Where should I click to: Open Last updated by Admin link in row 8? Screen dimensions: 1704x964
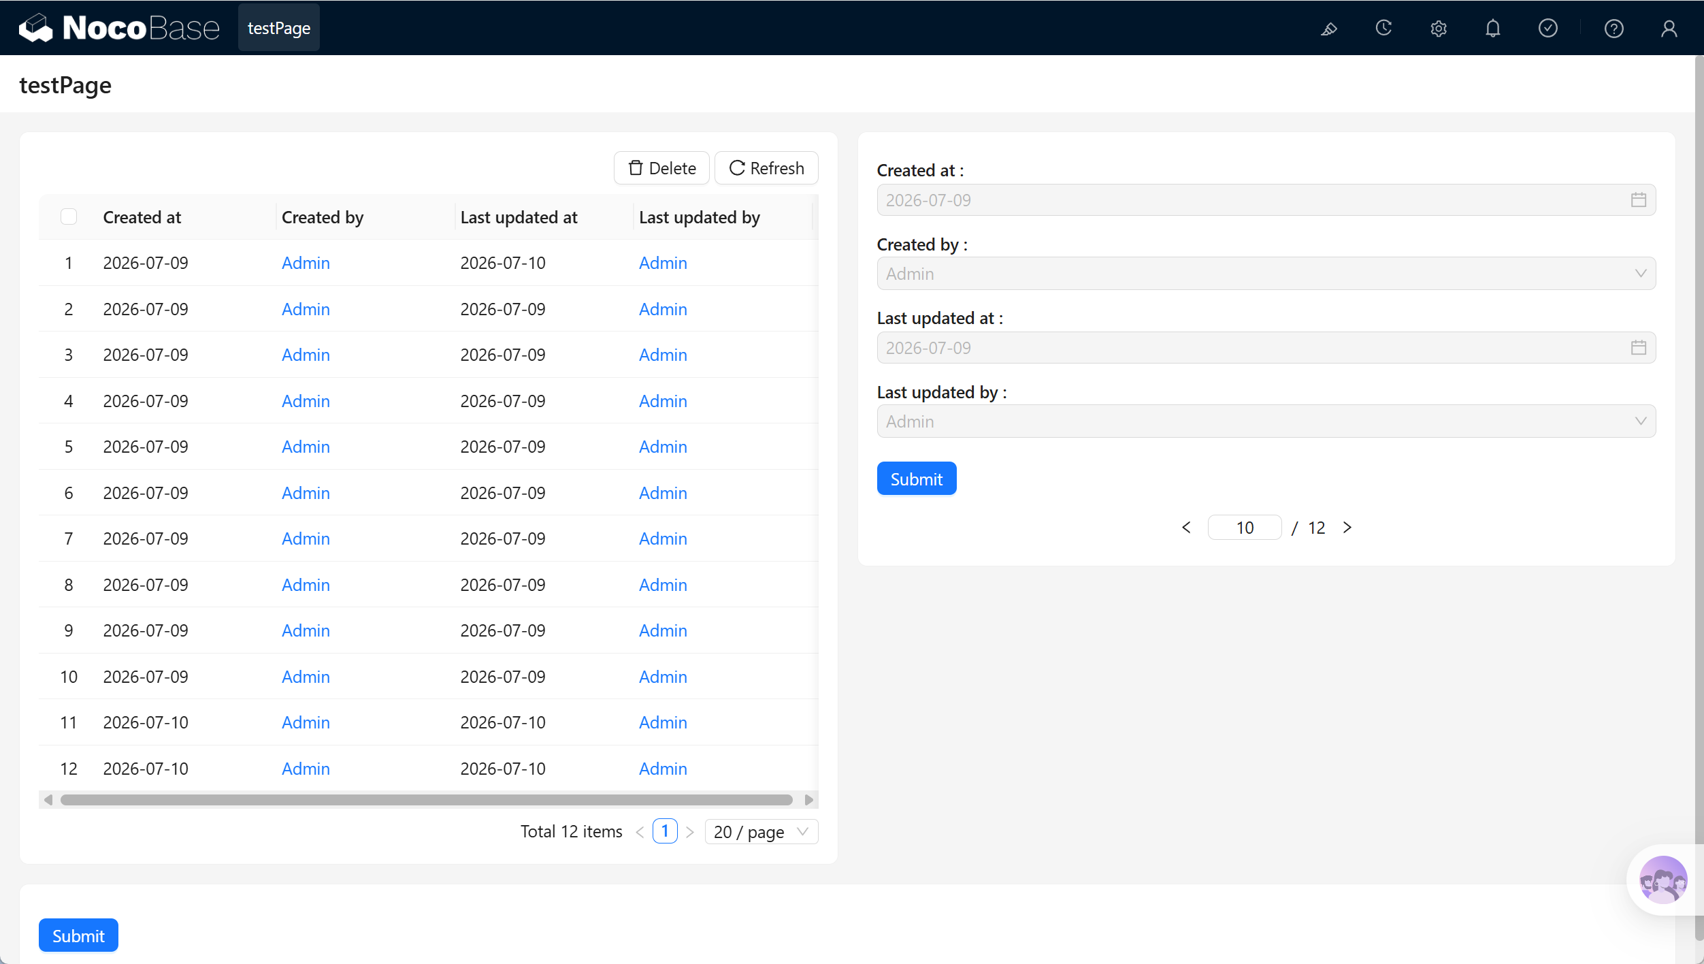(x=663, y=585)
